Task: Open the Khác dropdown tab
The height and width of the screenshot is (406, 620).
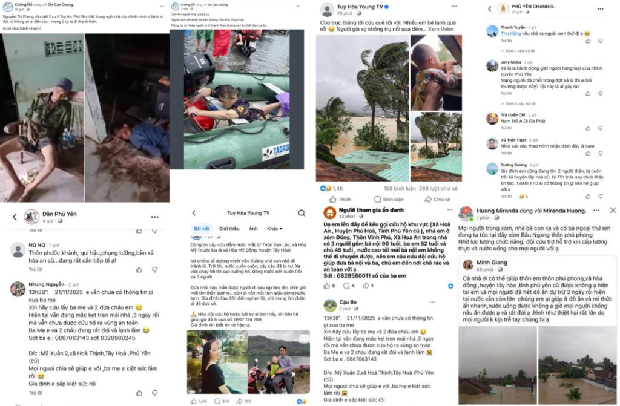Action: tap(274, 229)
